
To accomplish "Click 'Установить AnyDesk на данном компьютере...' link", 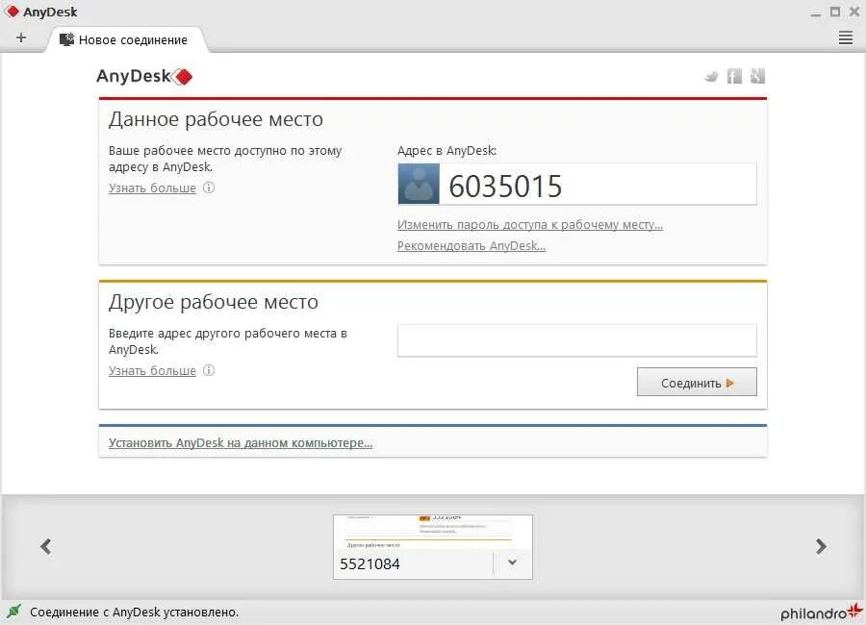I will point(241,443).
